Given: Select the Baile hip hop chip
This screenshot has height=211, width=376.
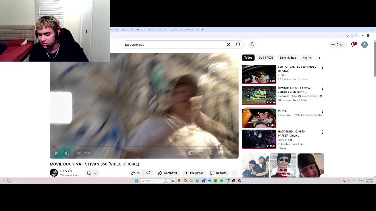Looking at the screenshot, I should click(x=288, y=58).
